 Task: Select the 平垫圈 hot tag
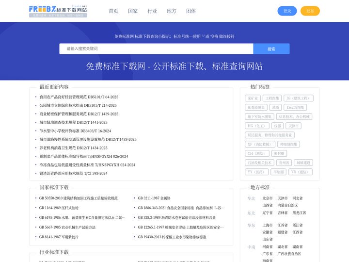pyautogui.click(x=278, y=172)
